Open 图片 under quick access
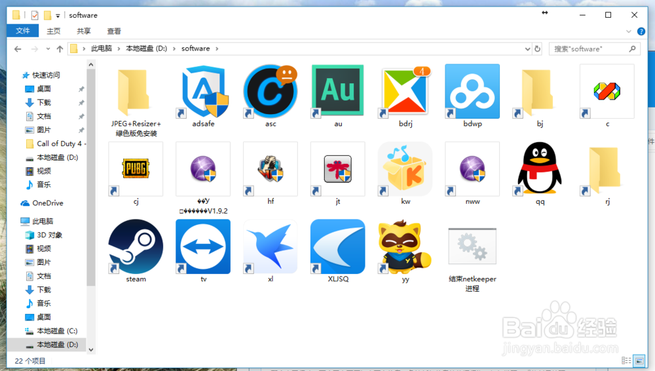The height and width of the screenshot is (371, 655). (x=44, y=130)
